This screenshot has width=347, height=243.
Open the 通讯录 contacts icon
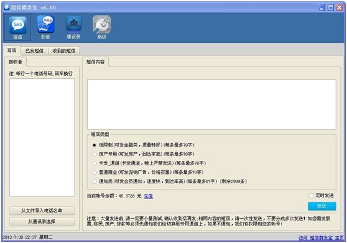(73, 27)
